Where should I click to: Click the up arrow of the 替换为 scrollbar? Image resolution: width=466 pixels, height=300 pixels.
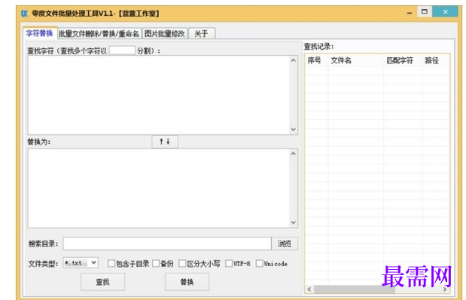click(x=294, y=154)
